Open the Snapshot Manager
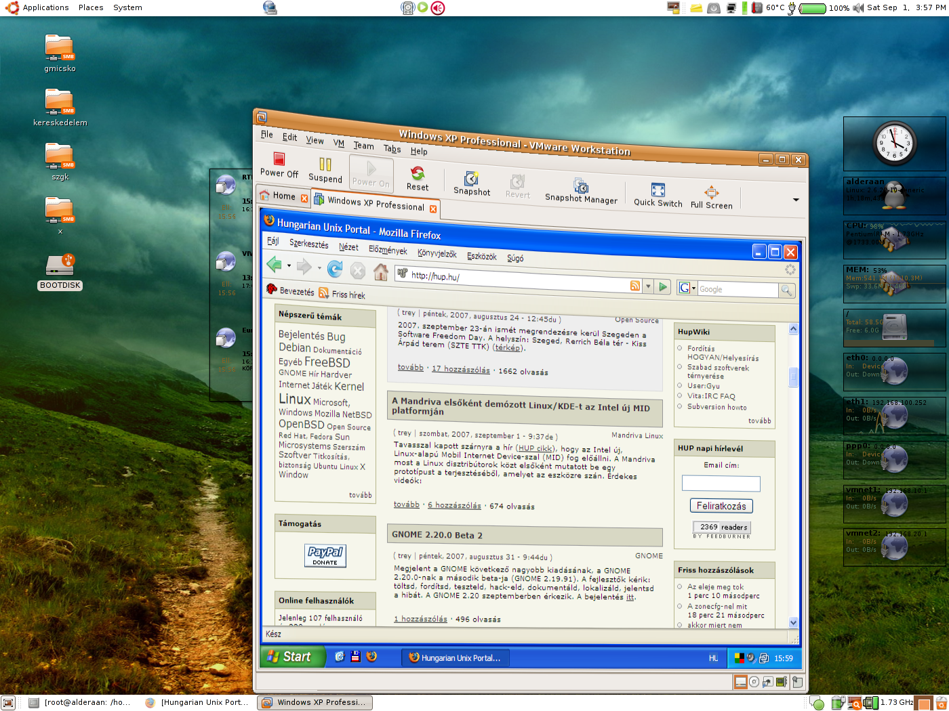 tap(581, 191)
